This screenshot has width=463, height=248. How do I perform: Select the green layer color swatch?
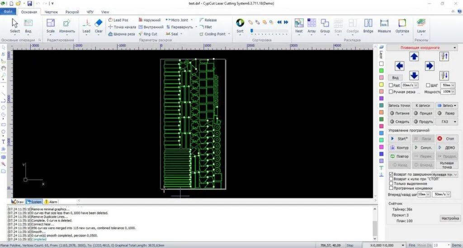381,70
